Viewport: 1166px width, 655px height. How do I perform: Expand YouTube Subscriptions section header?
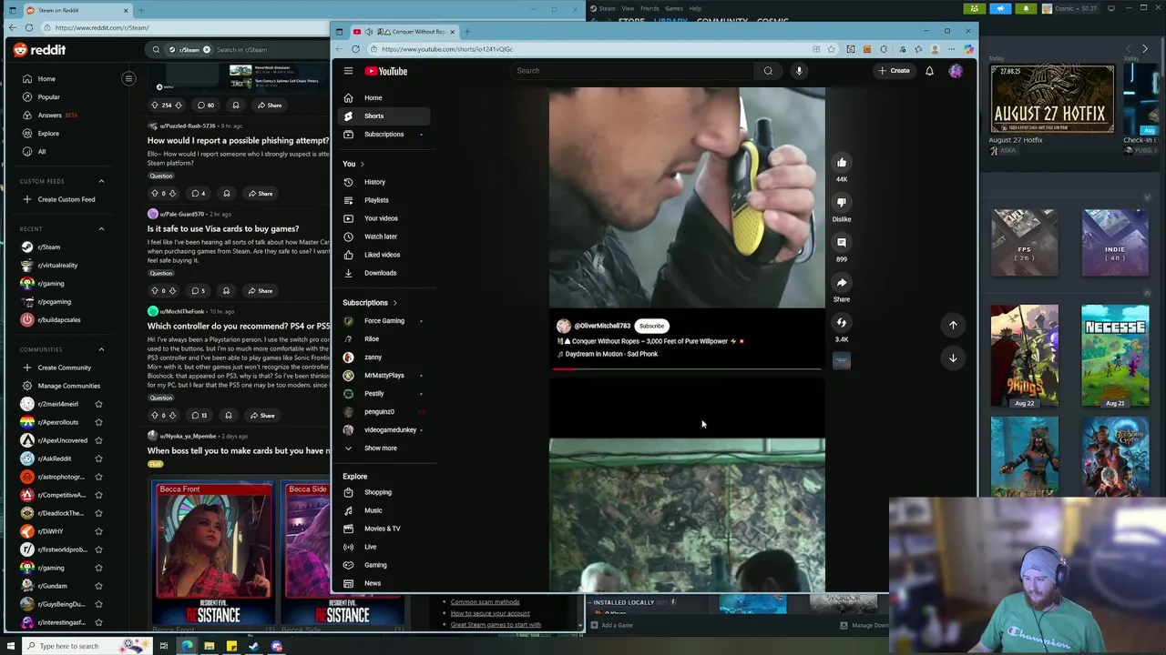coord(370,303)
